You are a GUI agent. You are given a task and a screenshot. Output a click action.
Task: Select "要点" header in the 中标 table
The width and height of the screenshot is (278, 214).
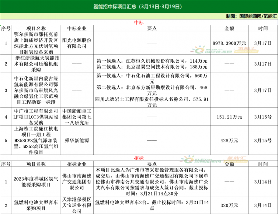152,28
